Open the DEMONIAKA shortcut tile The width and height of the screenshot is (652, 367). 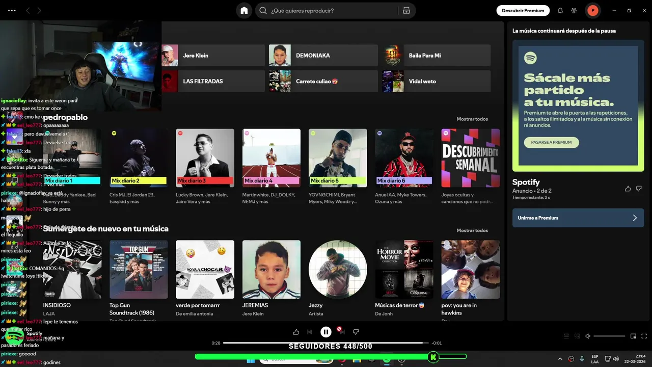point(323,56)
